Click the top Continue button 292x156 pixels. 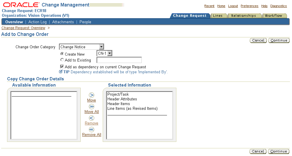coord(279,40)
